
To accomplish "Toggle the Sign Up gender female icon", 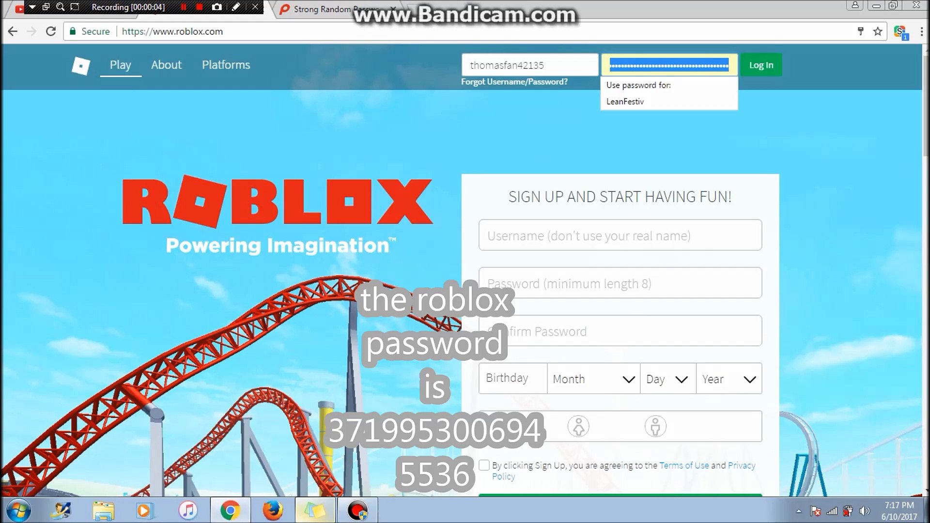I will point(578,427).
